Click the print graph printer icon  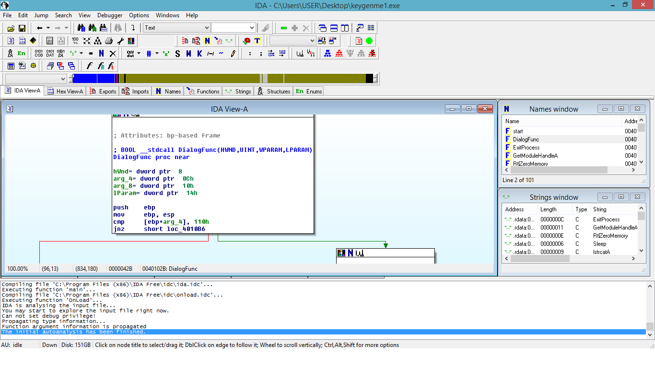click(x=109, y=41)
